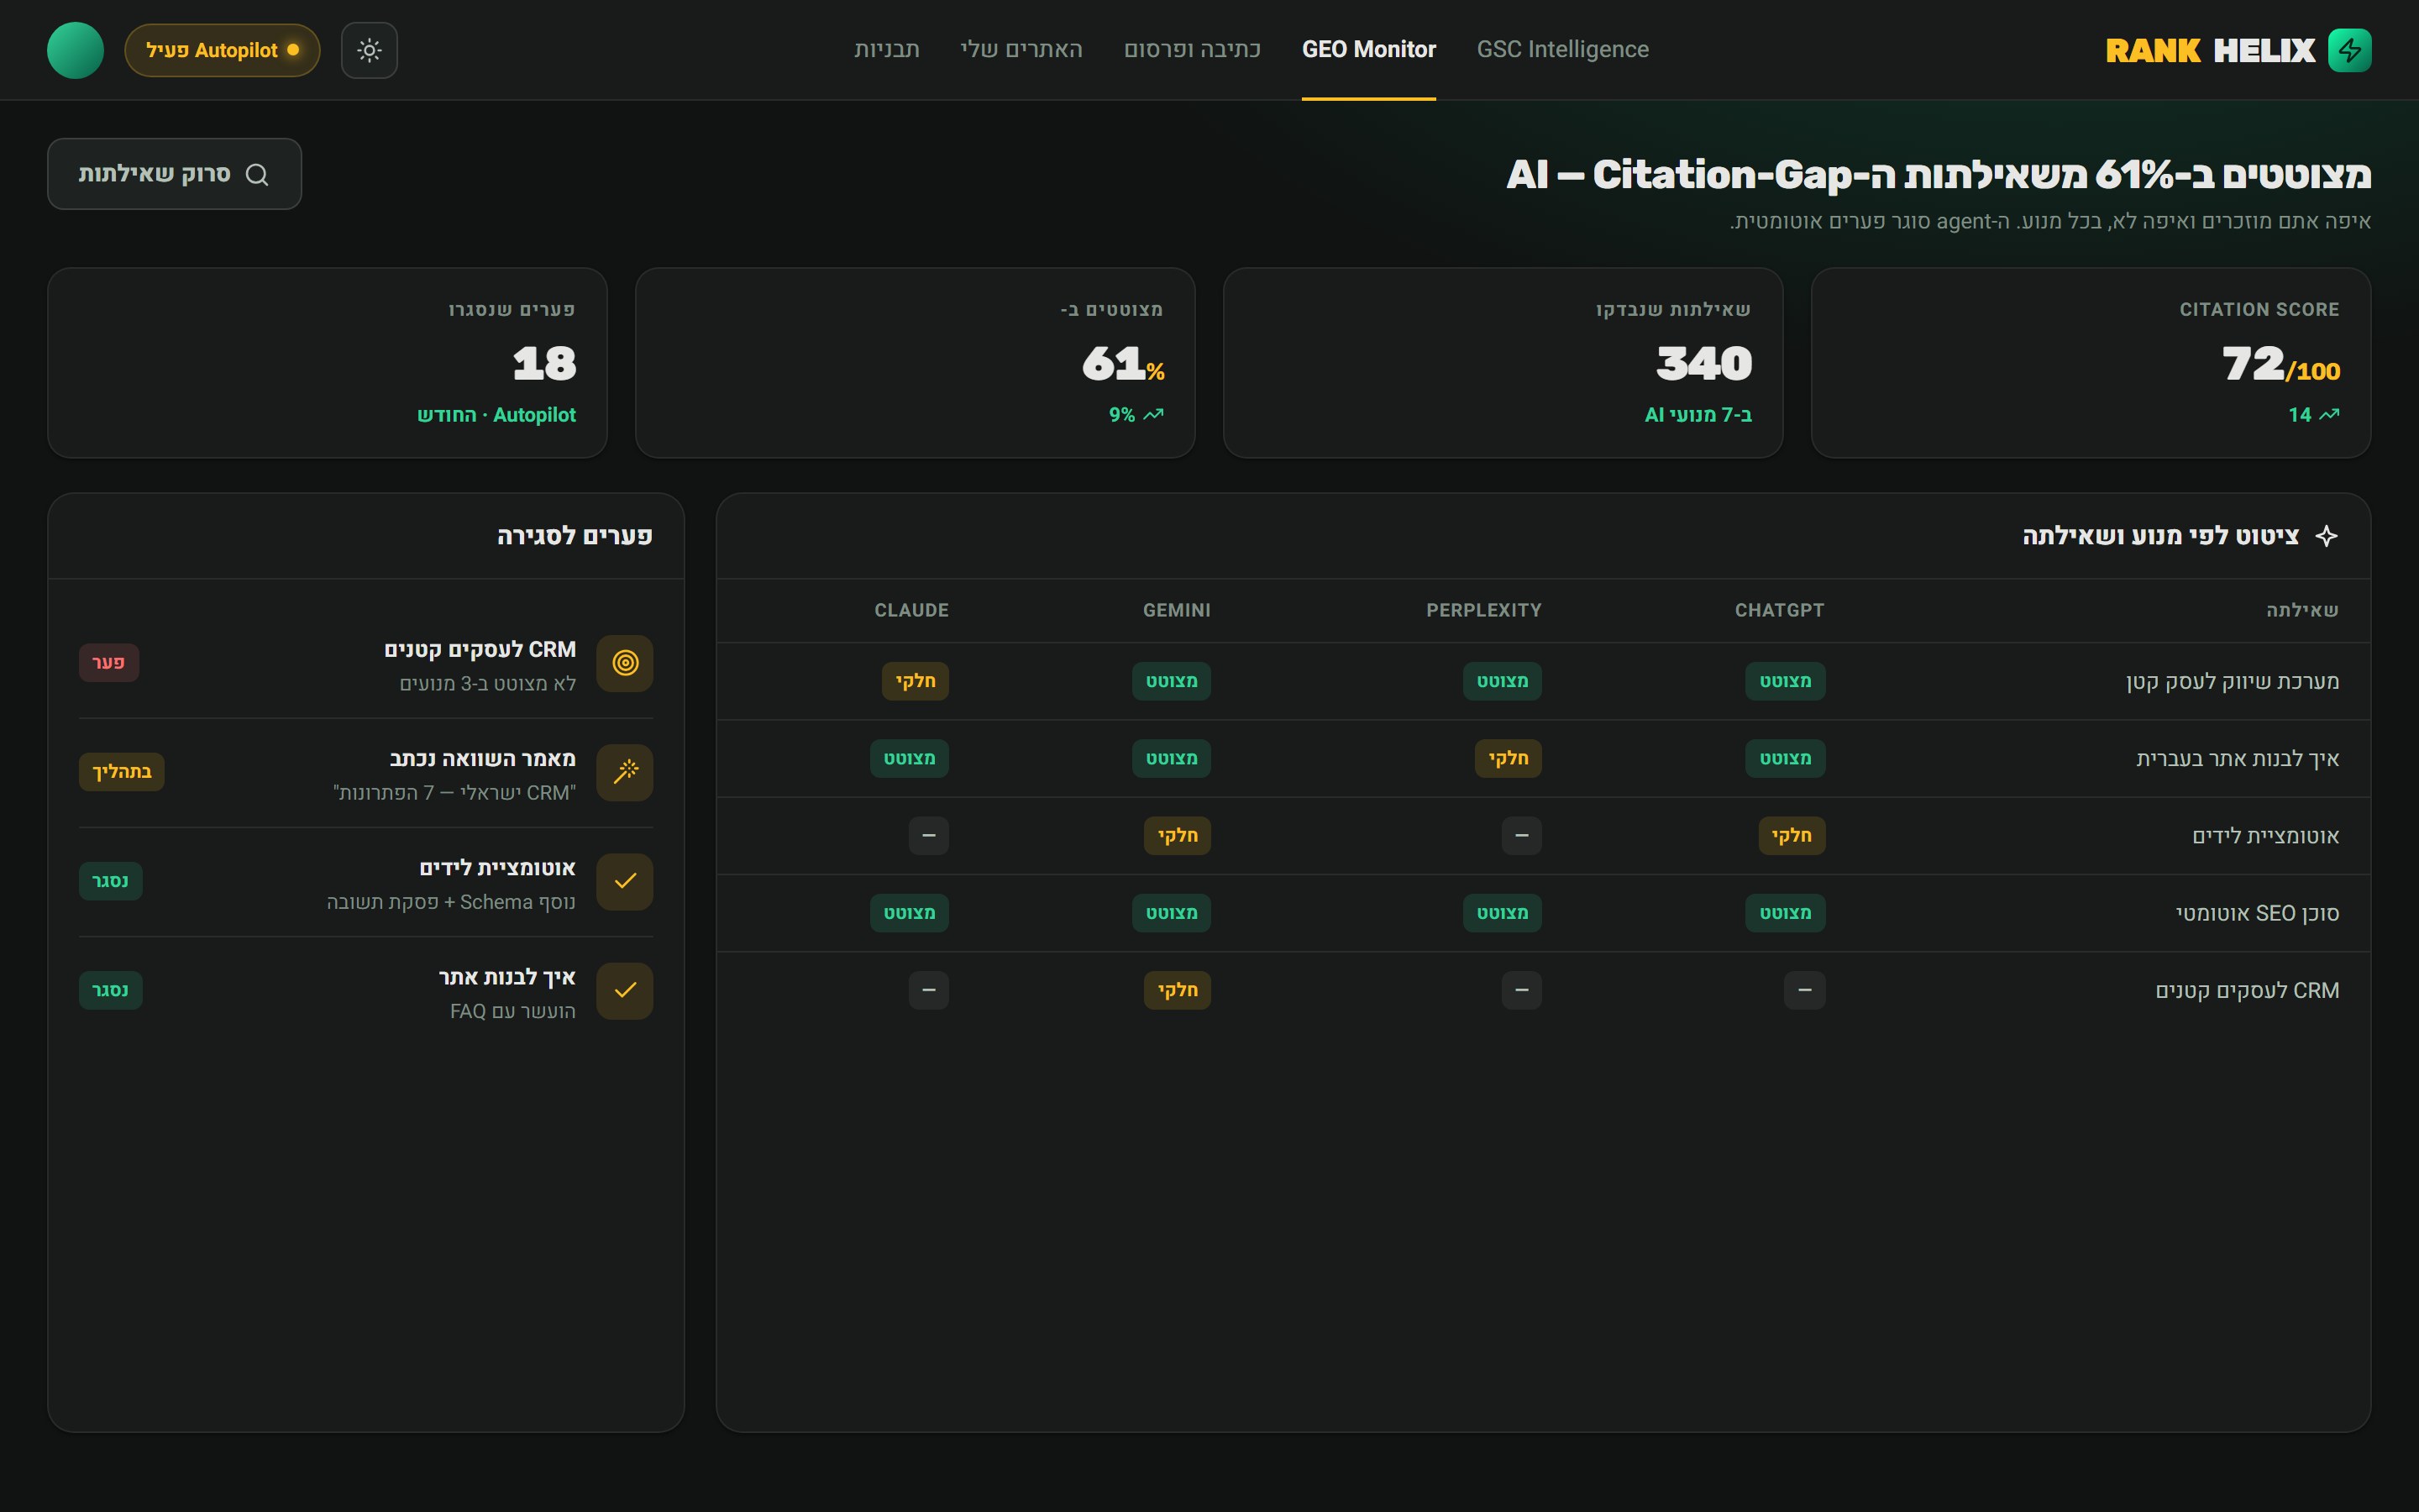Click the נסגר badge for איך לבנות אתר
2419x1512 pixels.
coord(111,990)
